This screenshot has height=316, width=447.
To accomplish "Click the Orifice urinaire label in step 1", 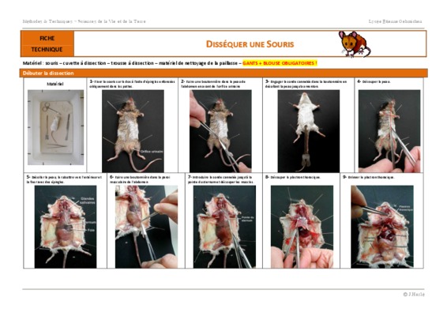I will tap(151, 152).
